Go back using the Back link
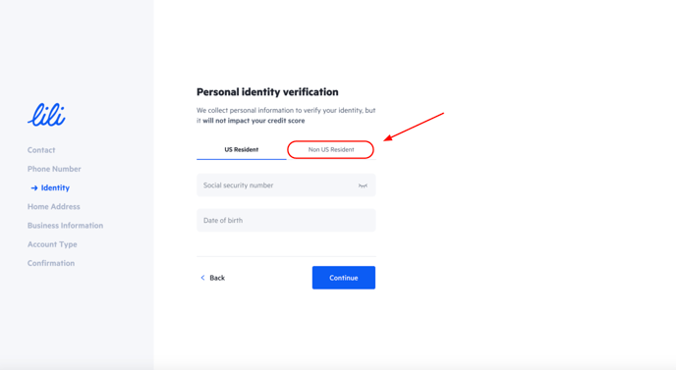Image resolution: width=676 pixels, height=370 pixels. tap(213, 278)
